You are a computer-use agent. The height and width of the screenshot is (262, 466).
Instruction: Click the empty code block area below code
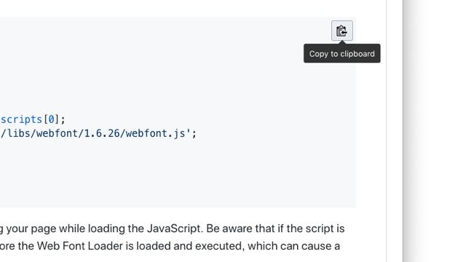pyautogui.click(x=178, y=175)
